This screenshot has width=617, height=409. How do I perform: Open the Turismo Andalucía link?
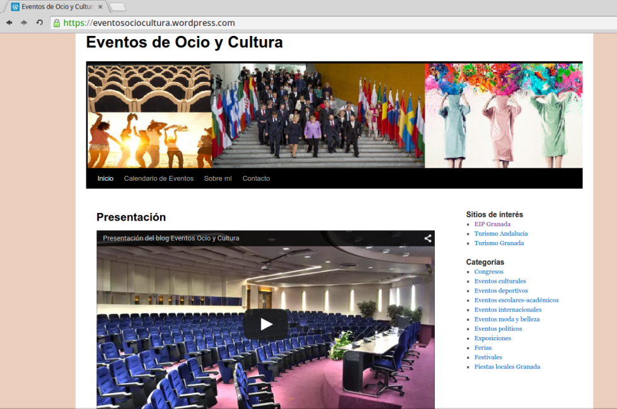point(501,233)
